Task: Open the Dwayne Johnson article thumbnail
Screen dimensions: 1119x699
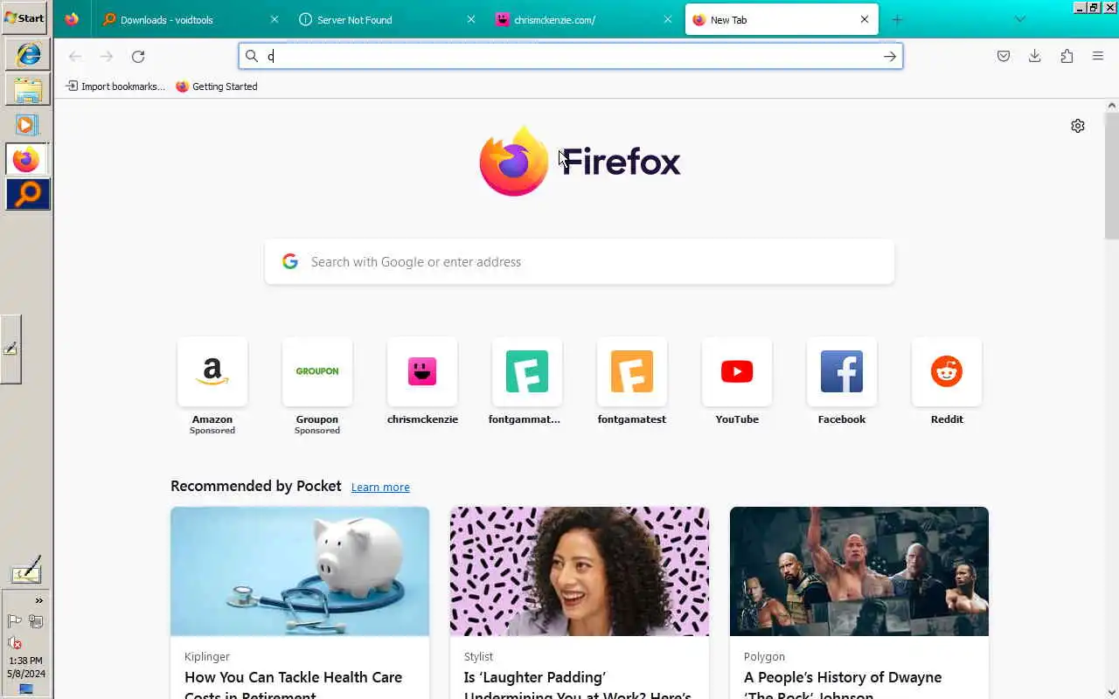Action: (x=859, y=571)
